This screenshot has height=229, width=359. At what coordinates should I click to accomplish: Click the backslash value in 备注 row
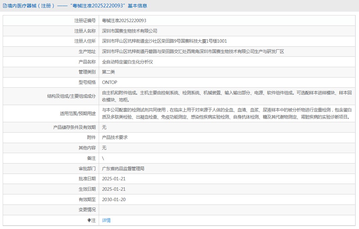(103, 158)
